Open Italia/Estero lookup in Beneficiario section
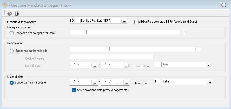This screenshot has height=109, width=231. coord(209,65)
